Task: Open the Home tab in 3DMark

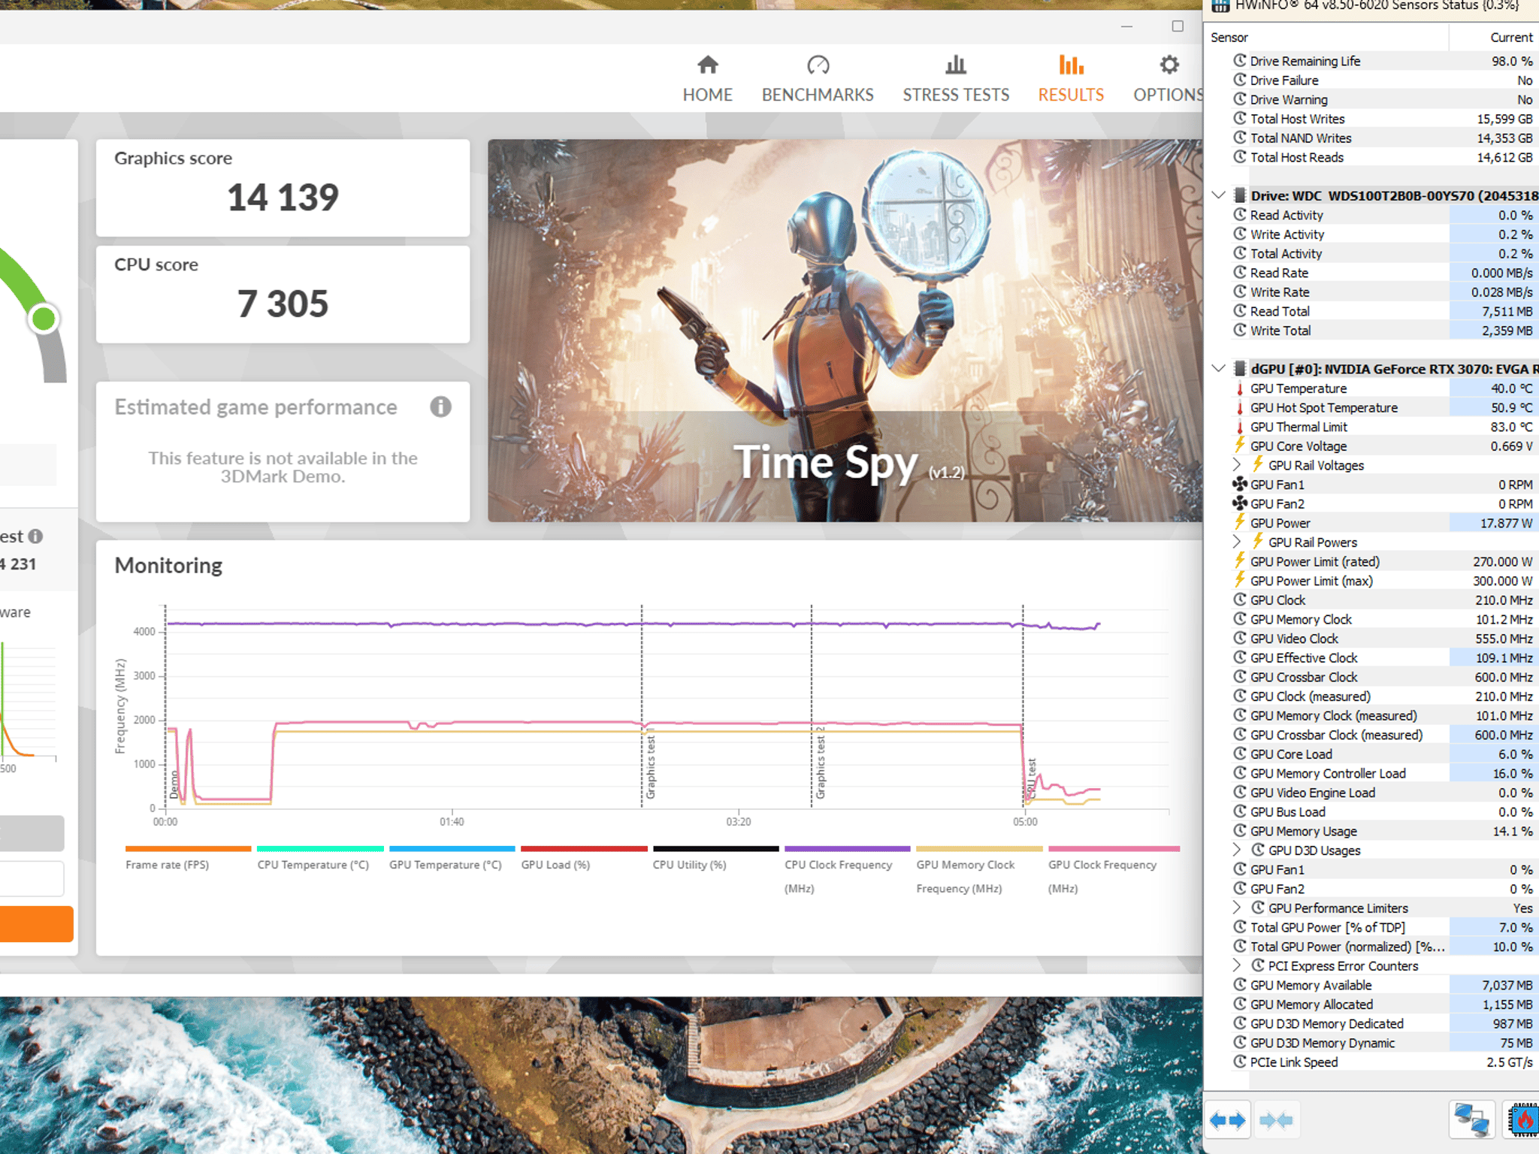Action: pos(707,79)
